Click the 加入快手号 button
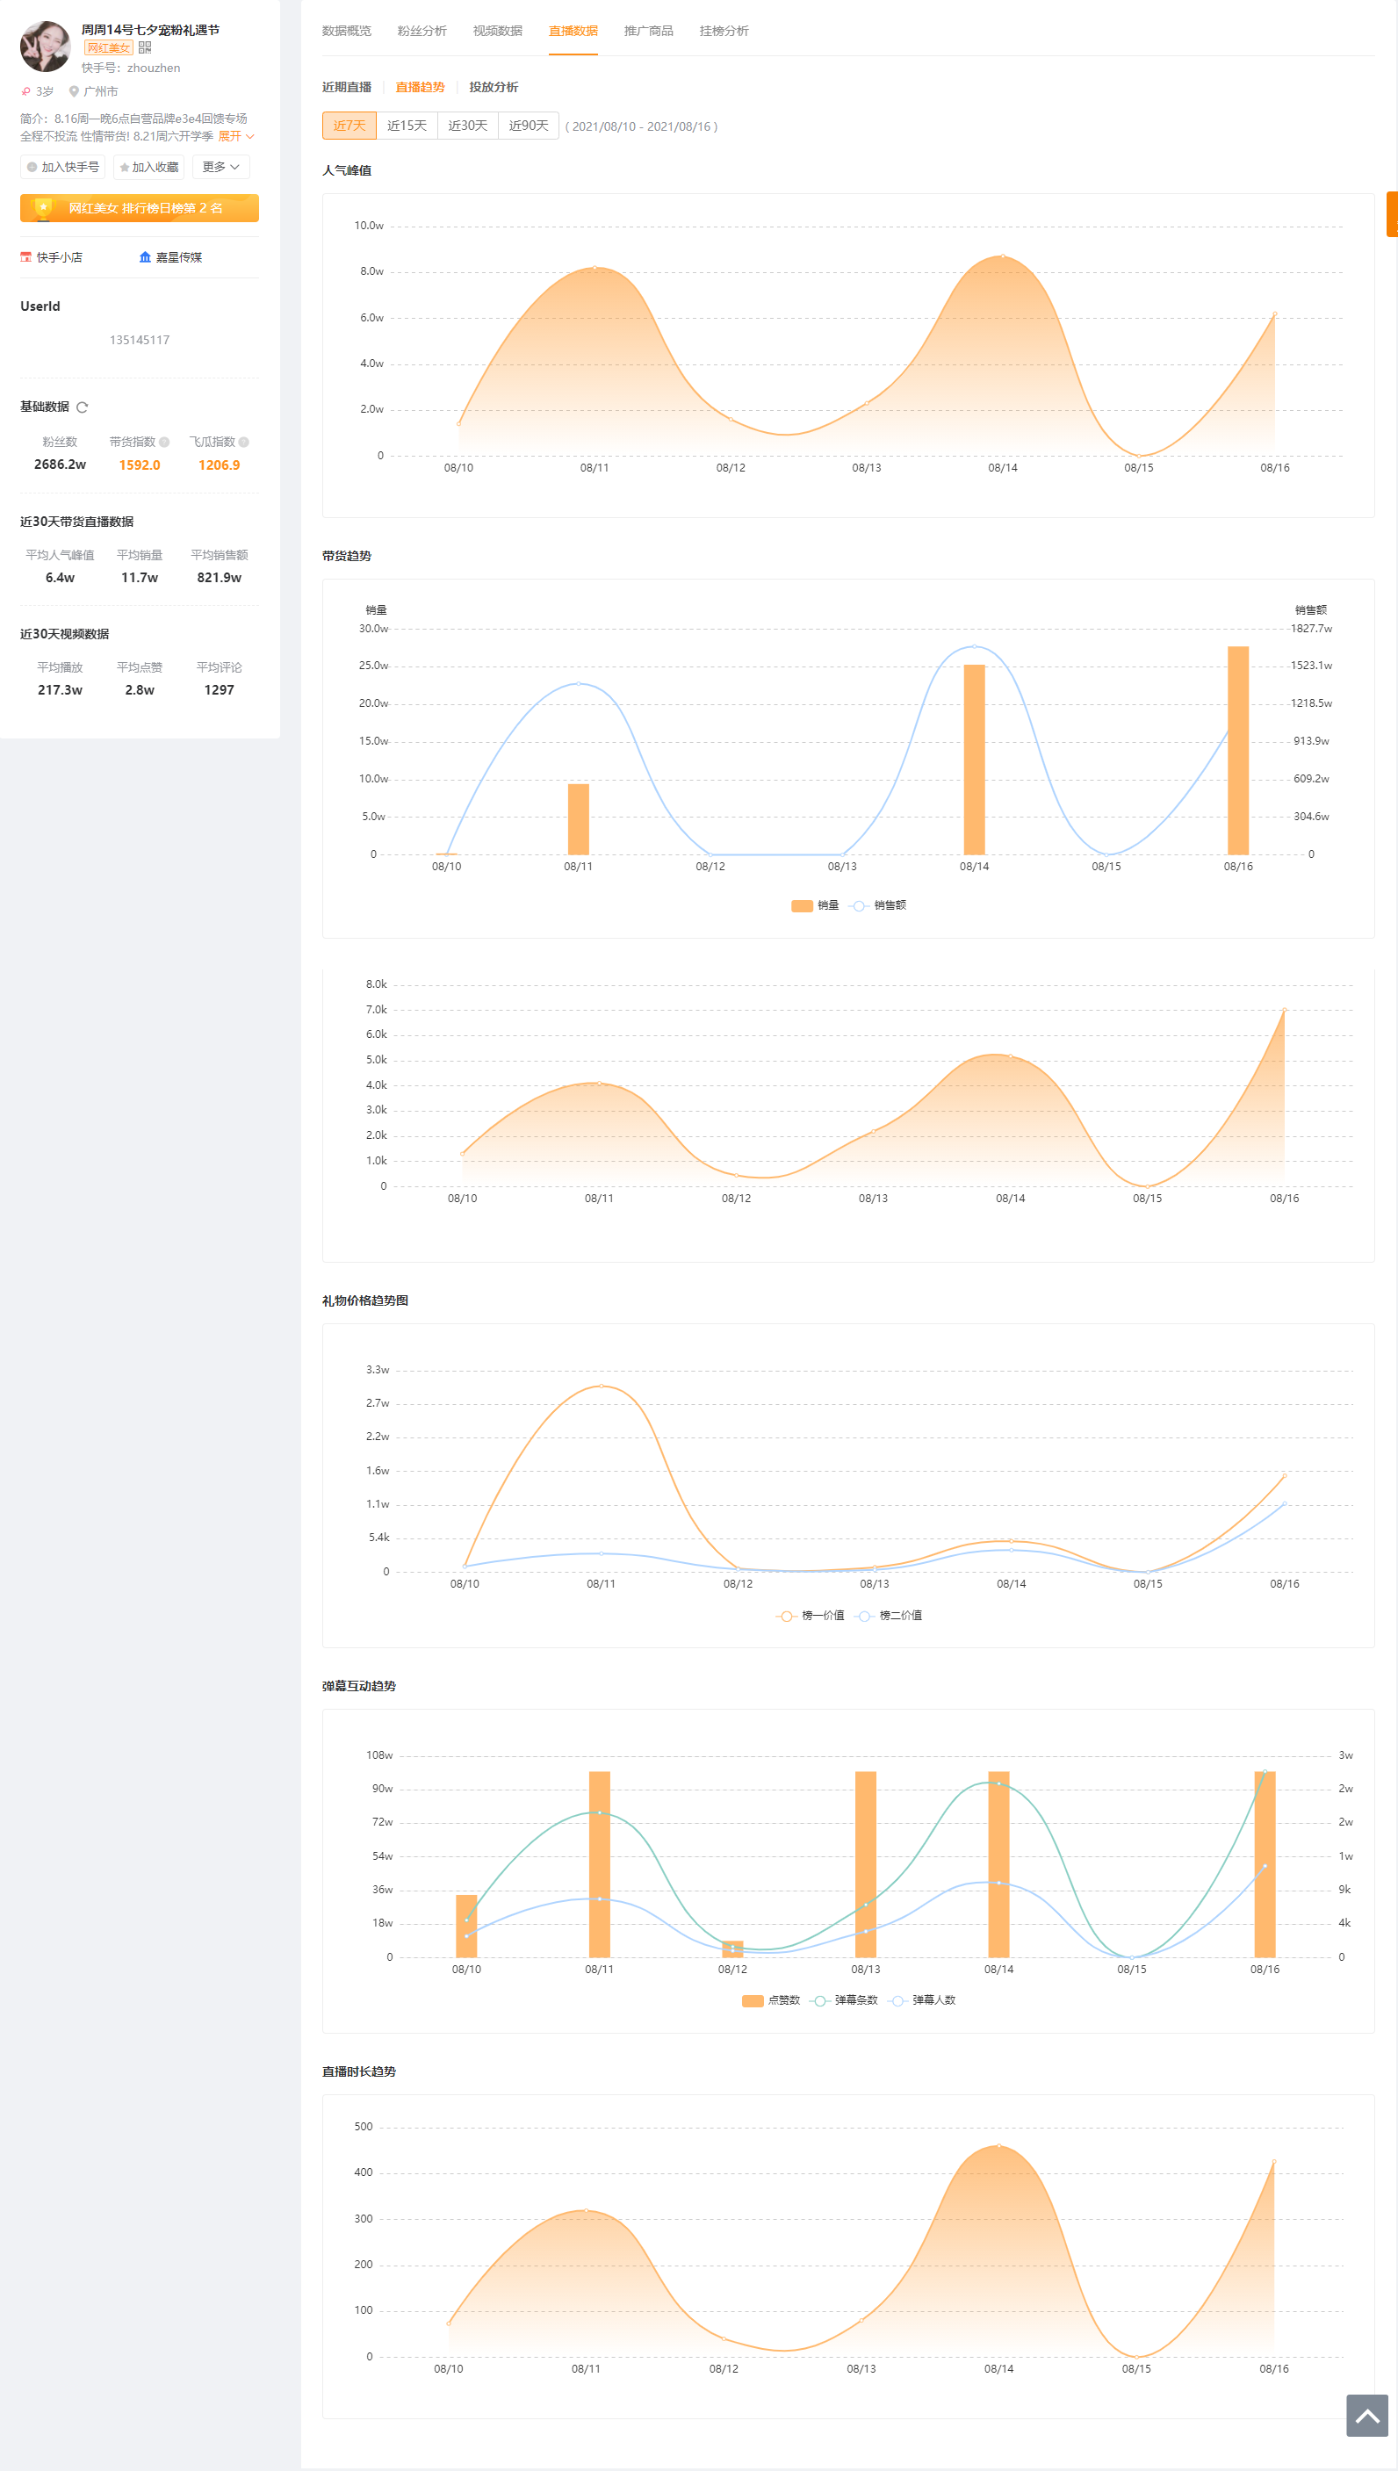 coord(62,167)
